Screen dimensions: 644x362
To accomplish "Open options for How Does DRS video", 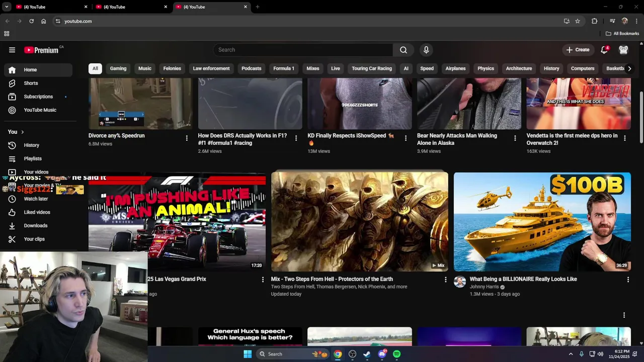I will [296, 138].
